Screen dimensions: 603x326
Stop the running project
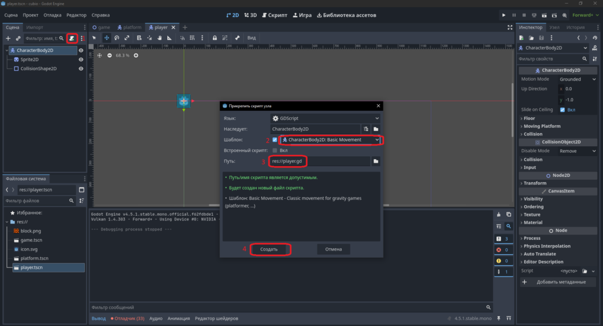click(x=524, y=15)
